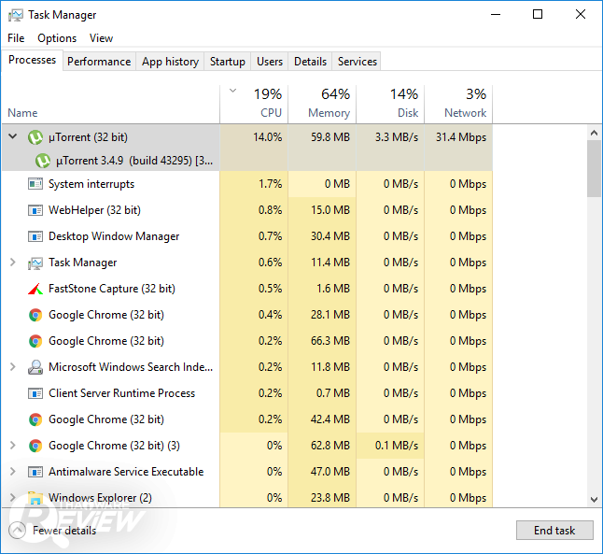Sort by the CPU column header

[254, 105]
